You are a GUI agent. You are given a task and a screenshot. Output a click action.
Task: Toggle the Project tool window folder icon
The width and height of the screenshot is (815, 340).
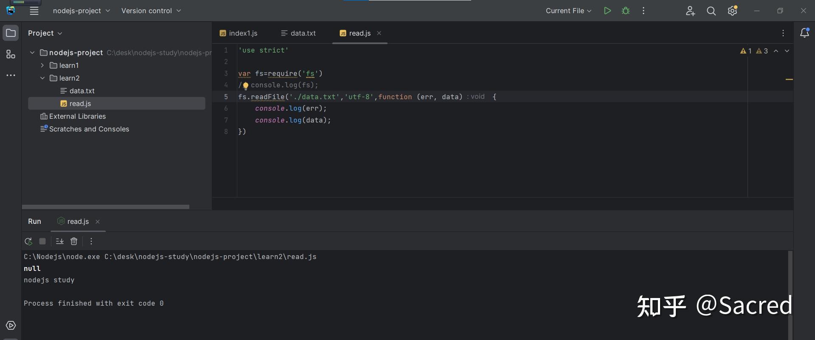[x=11, y=33]
